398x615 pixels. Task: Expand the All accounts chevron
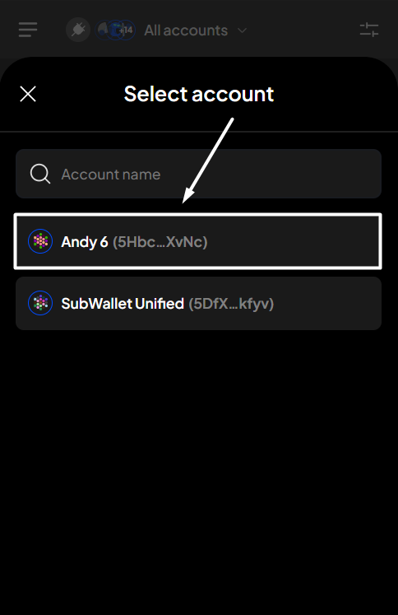click(242, 30)
